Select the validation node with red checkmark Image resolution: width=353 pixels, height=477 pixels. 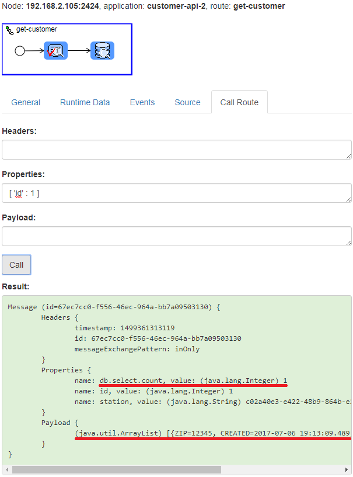56,51
